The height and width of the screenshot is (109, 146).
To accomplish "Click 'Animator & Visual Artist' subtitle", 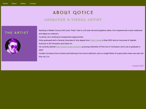I will click(73, 20).
